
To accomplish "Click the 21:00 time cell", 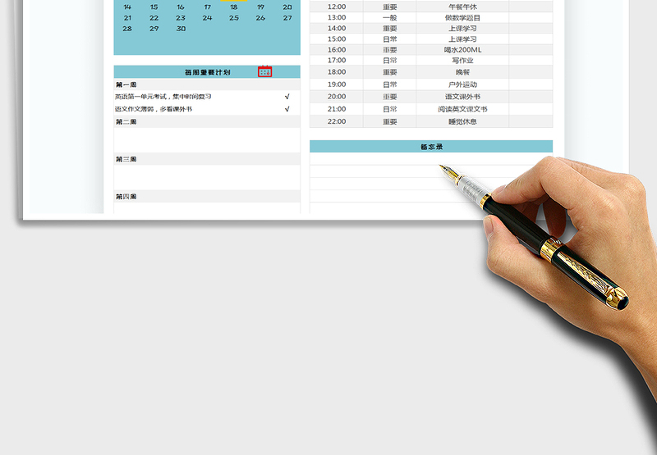I will (337, 109).
